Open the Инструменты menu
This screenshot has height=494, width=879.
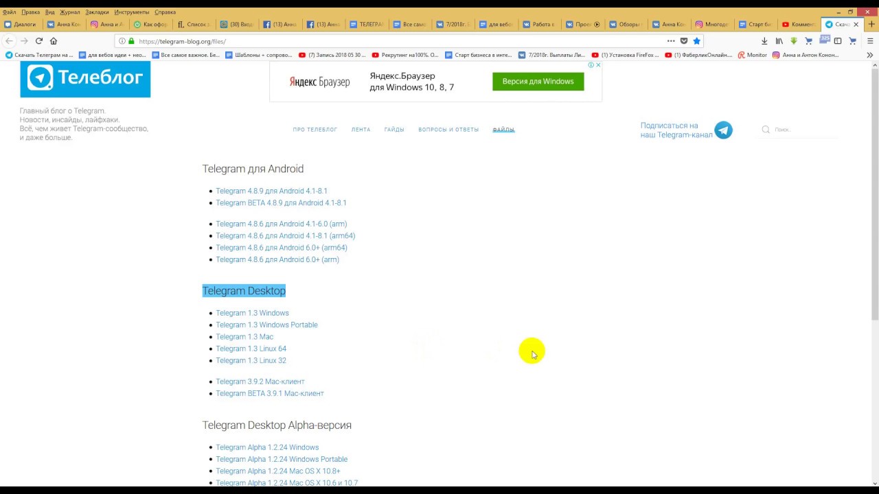click(x=132, y=12)
